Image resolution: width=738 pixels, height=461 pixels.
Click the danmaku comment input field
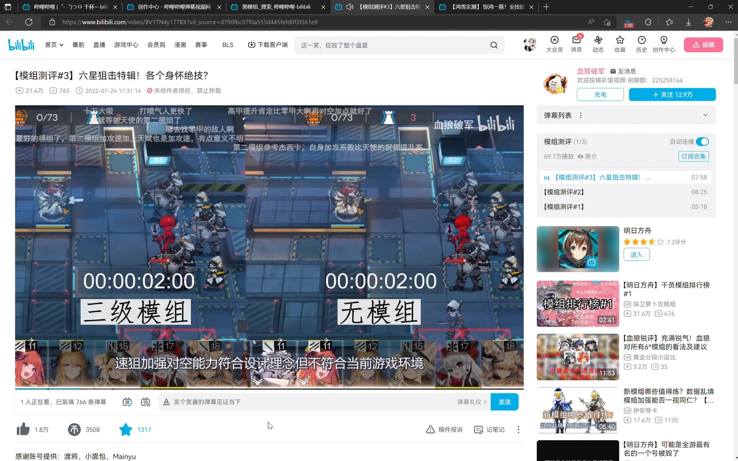pos(304,402)
